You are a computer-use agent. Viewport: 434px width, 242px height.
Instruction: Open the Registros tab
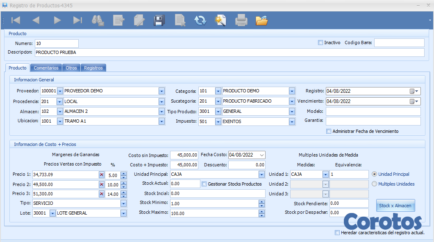click(x=93, y=68)
